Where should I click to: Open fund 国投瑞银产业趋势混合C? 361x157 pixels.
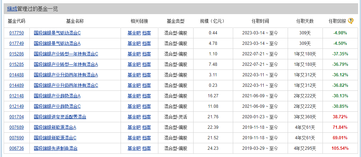[x=57, y=106]
